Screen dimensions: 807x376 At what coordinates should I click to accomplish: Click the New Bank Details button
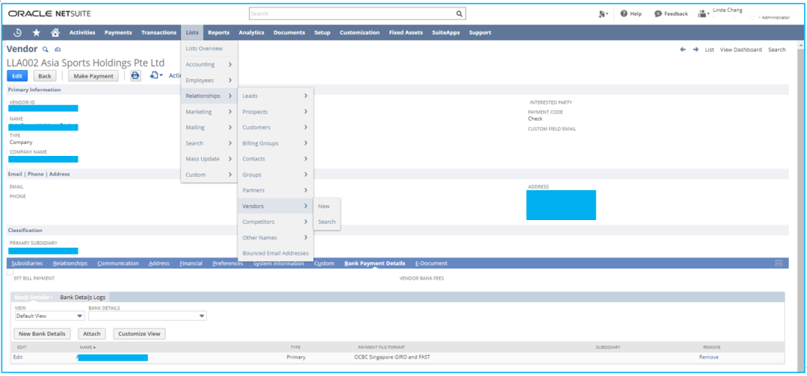pyautogui.click(x=42, y=334)
